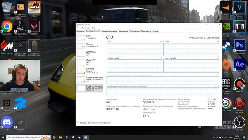The image size is (248, 140).
Task: Select ЦП in the performance sidebar
Action: (90, 37)
